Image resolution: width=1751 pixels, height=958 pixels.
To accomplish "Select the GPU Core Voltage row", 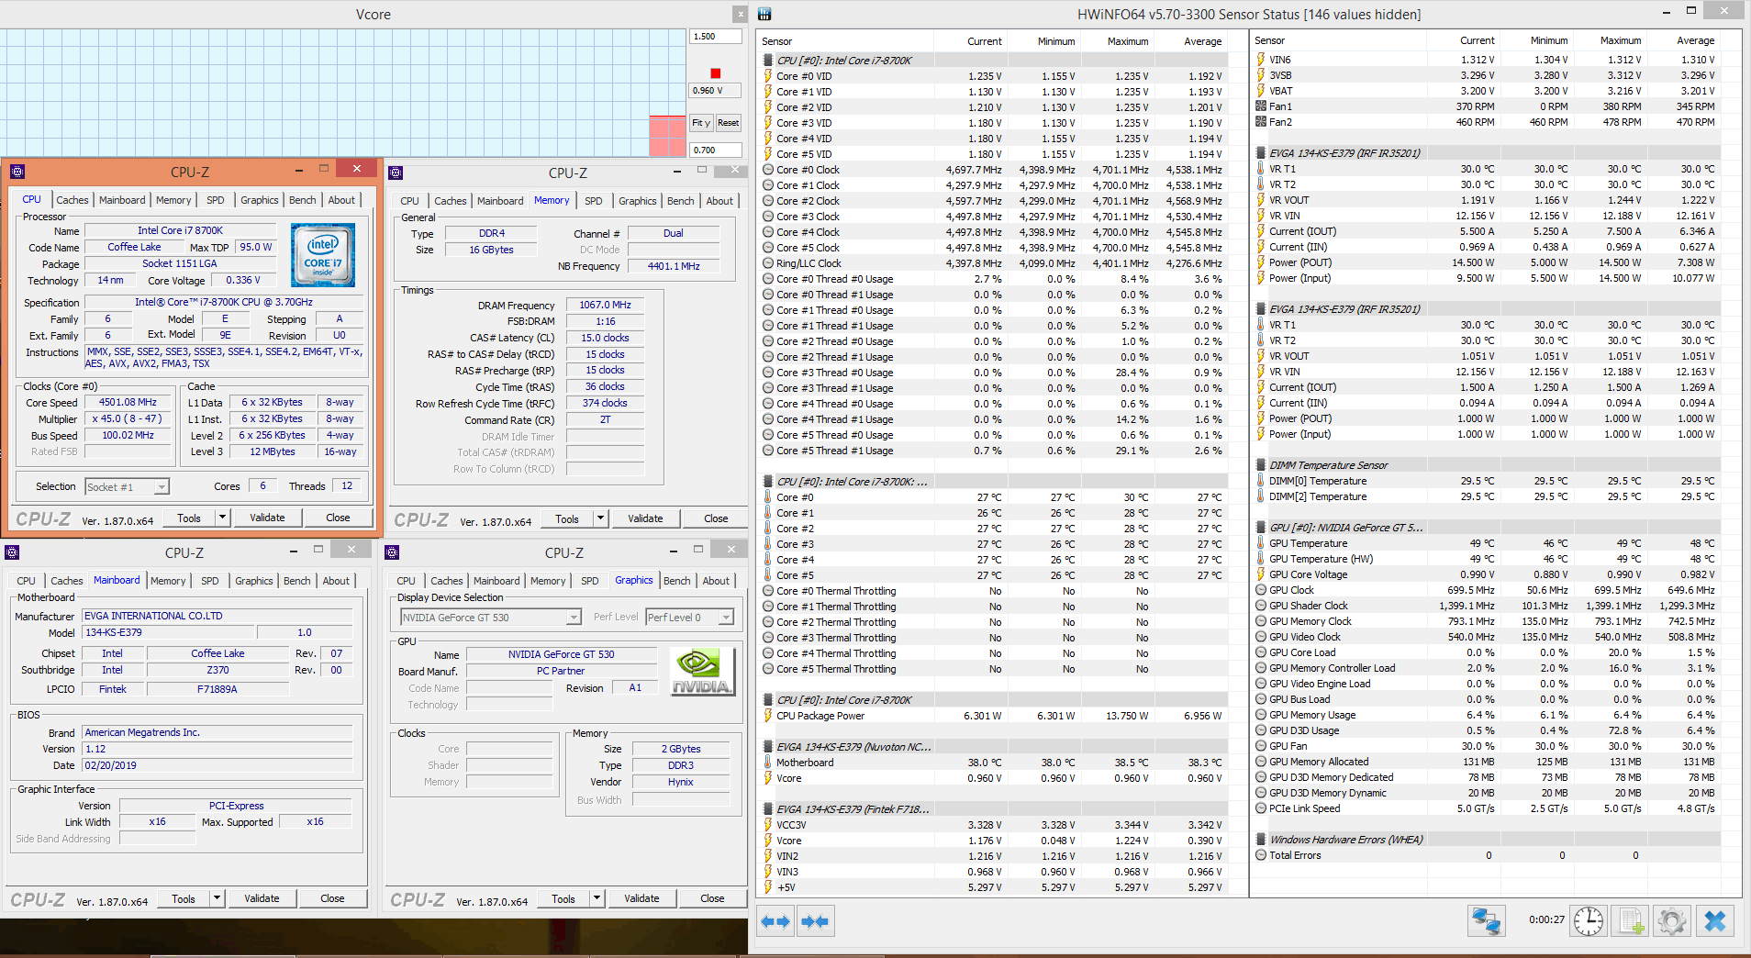I will (1487, 574).
